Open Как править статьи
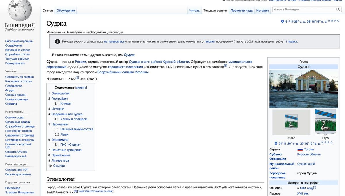This screenshot has height=196, width=345. [x=18, y=81]
